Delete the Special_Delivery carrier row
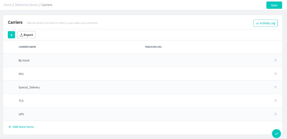Image resolution: width=287 pixels, height=139 pixels. click(x=275, y=87)
